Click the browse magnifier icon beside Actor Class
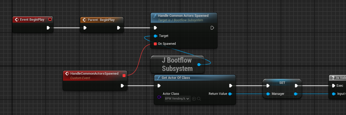This screenshot has width=346, height=115. pyautogui.click(x=199, y=99)
